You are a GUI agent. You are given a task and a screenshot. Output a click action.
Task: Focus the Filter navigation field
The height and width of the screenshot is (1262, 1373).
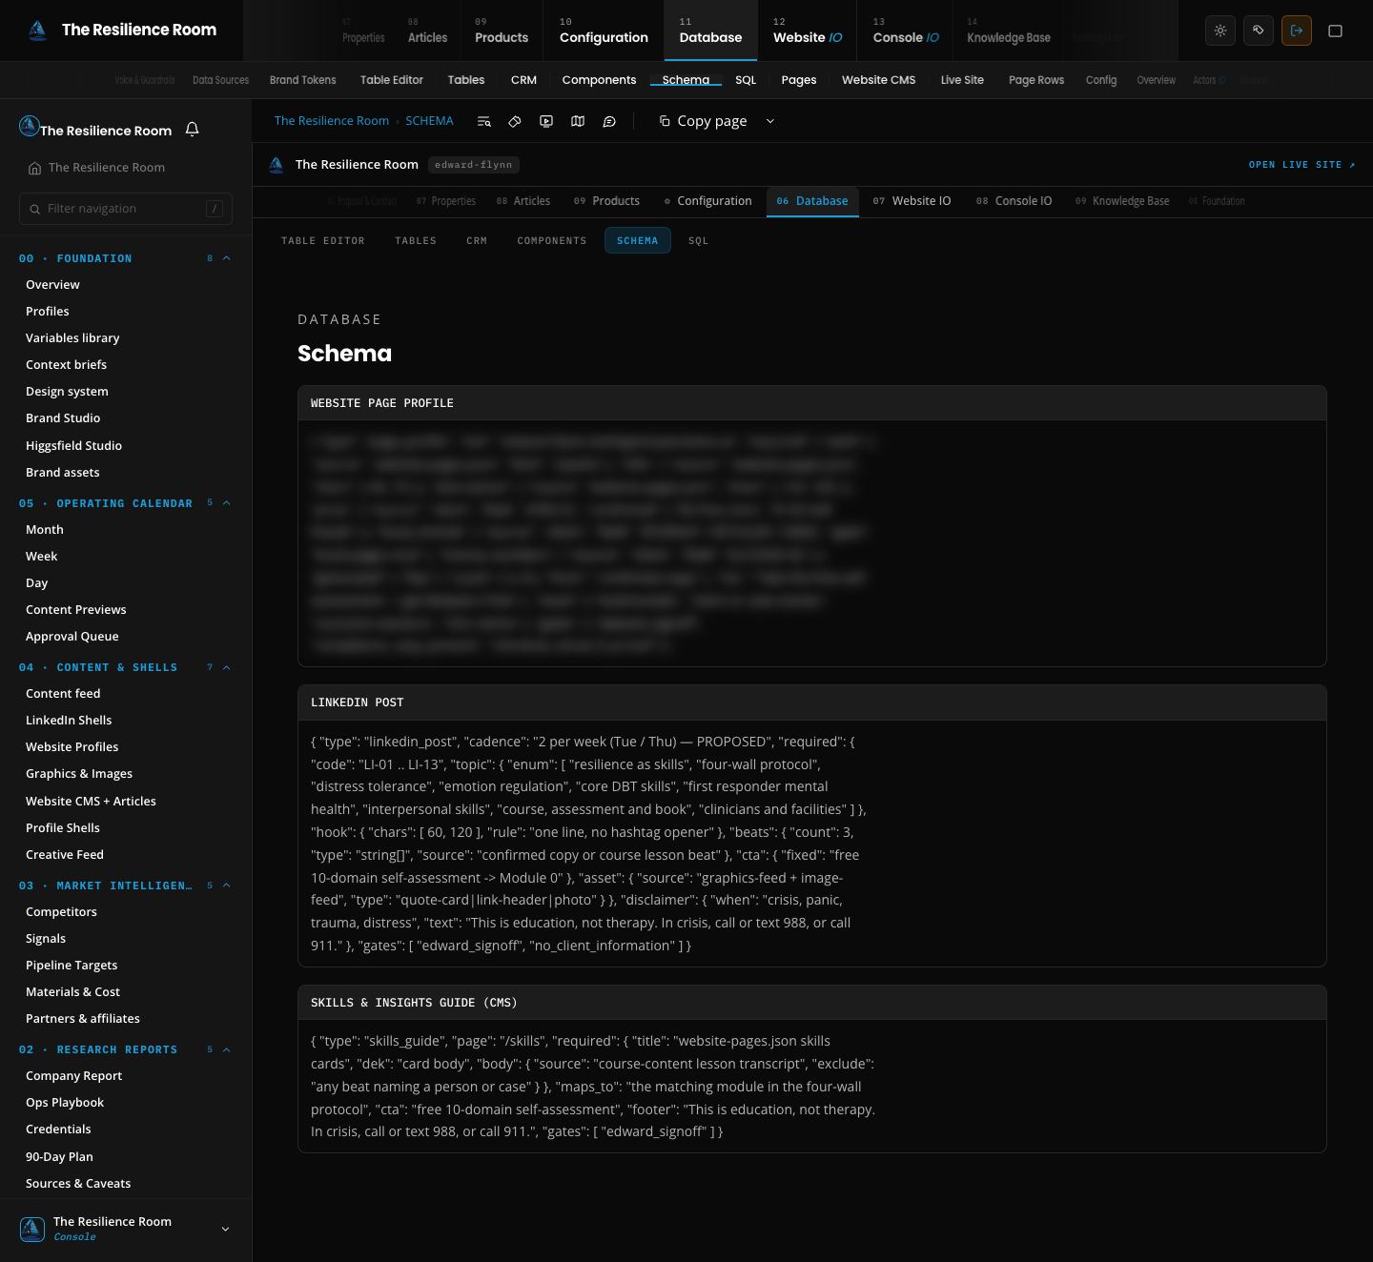(126, 209)
